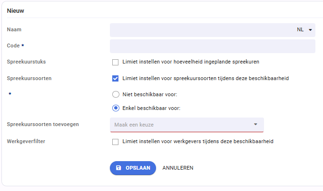The height and width of the screenshot is (191, 323).
Task: Cancel via the ANNULEREN link
Action: click(x=178, y=168)
